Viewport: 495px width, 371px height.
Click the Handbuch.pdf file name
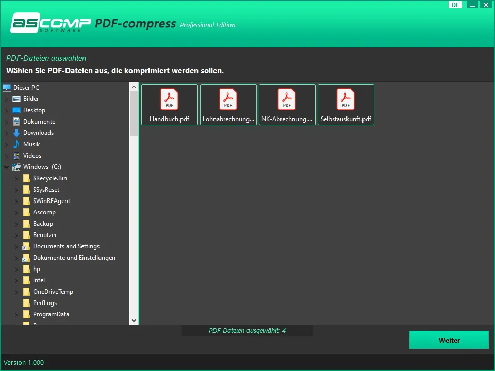(x=169, y=119)
